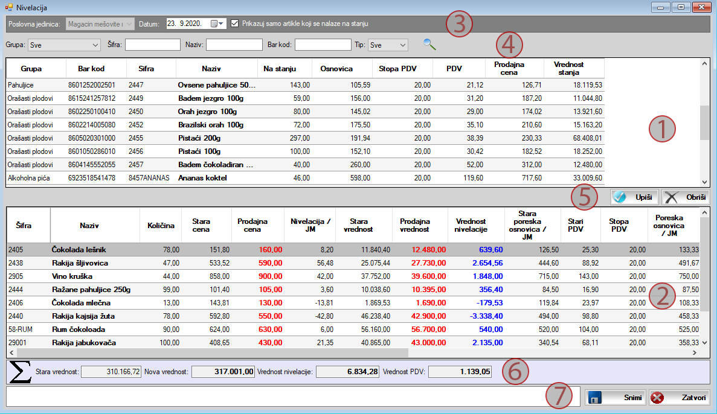Focus the Naziv filter field

[x=234, y=44]
